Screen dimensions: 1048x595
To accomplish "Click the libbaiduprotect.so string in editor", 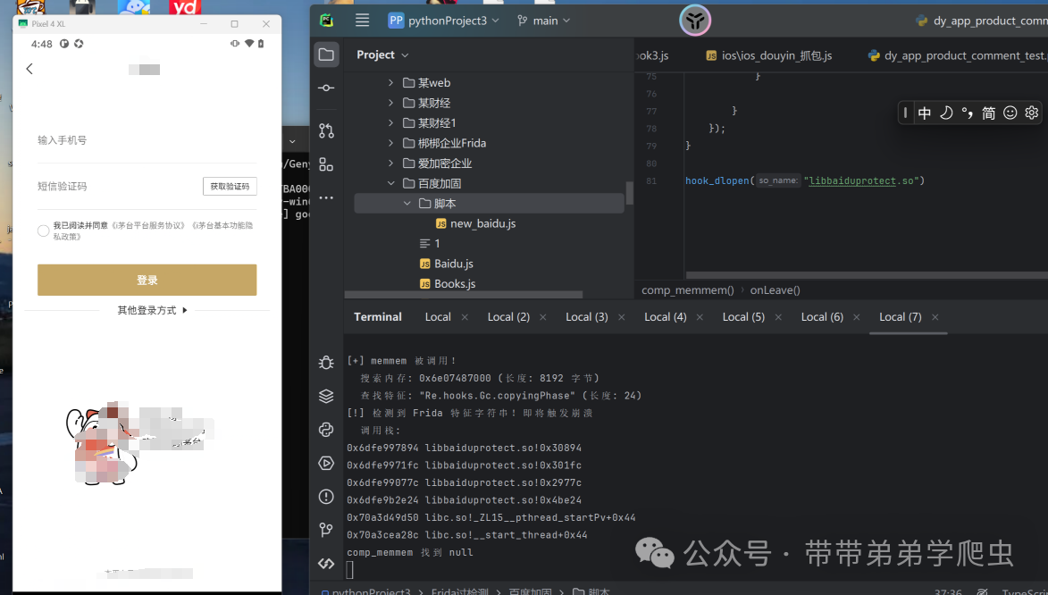I will [861, 180].
